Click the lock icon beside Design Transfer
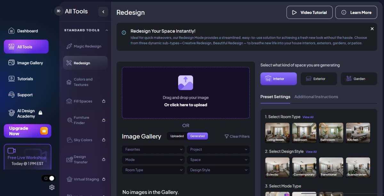 pos(104,159)
